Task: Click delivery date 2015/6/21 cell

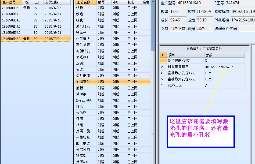Action: (57, 33)
